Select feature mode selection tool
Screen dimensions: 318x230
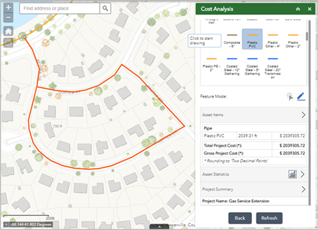pyautogui.click(x=289, y=97)
